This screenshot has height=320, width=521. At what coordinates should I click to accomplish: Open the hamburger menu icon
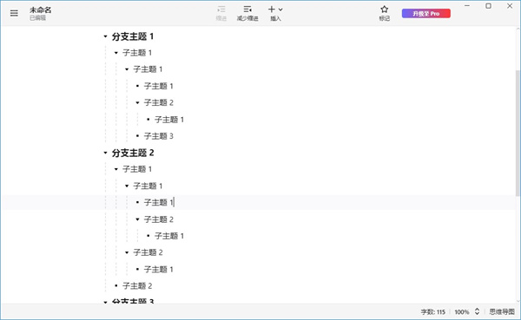(x=14, y=13)
